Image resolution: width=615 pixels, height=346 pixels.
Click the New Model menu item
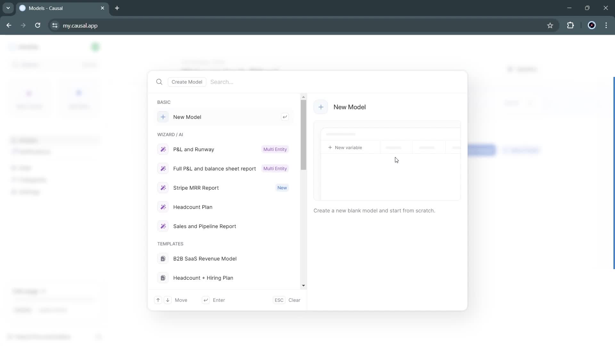[x=187, y=117]
